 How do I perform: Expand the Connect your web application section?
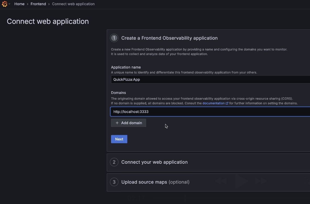click(x=154, y=162)
